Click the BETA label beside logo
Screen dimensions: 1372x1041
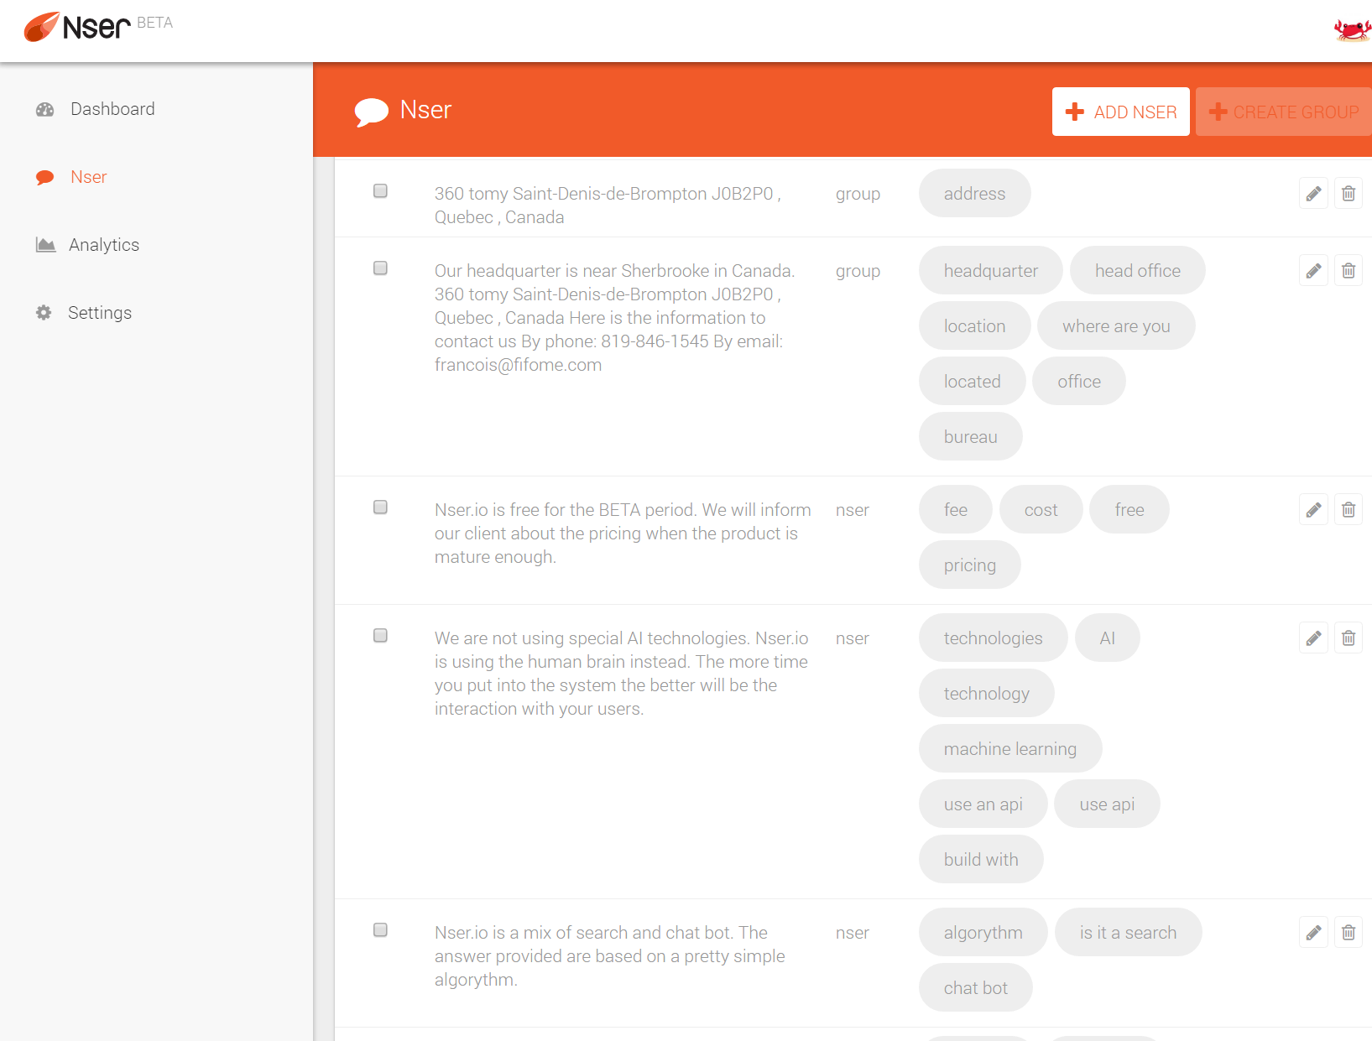[154, 23]
